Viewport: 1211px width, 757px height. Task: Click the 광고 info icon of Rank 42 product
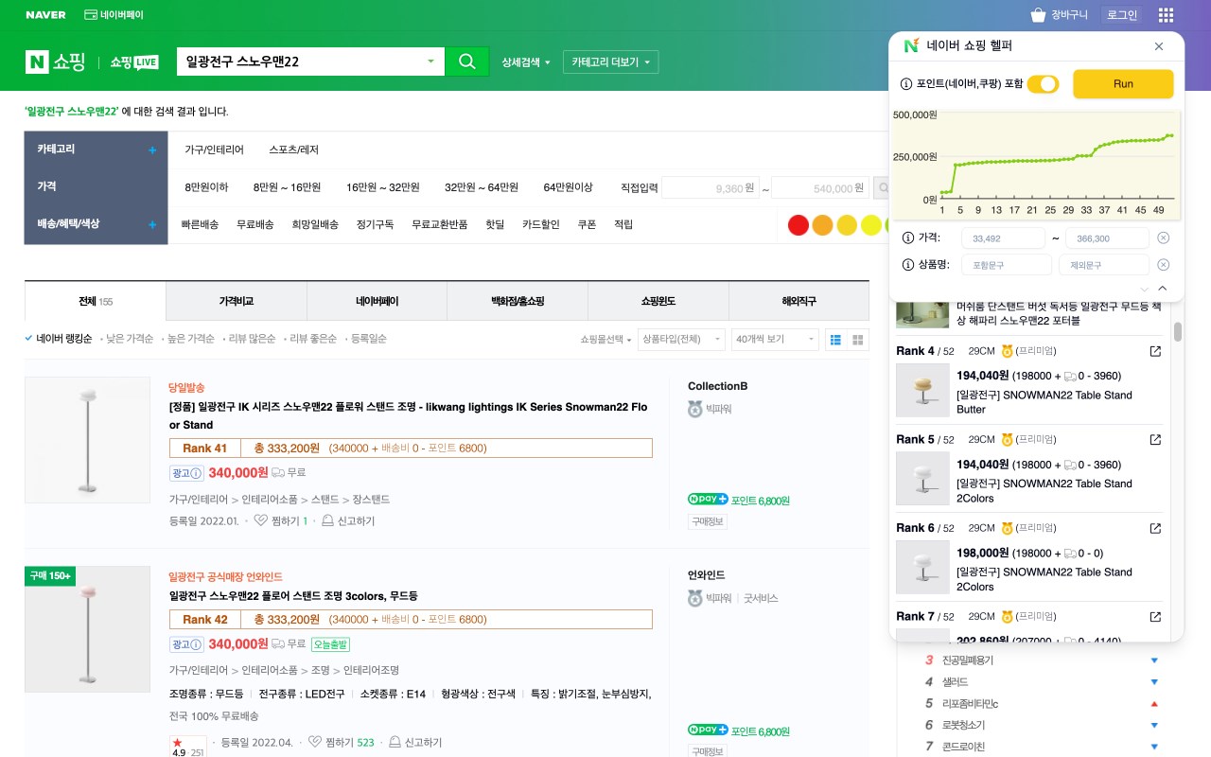pyautogui.click(x=197, y=644)
